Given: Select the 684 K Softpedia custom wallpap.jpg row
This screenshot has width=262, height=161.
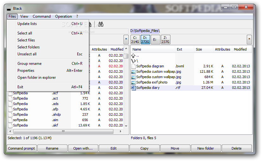Looking at the screenshot, I should 191,77.
